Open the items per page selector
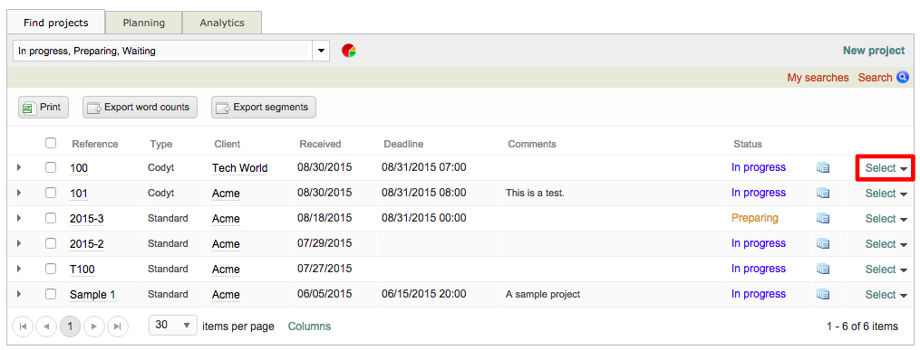Image resolution: width=920 pixels, height=350 pixels. coord(173,325)
